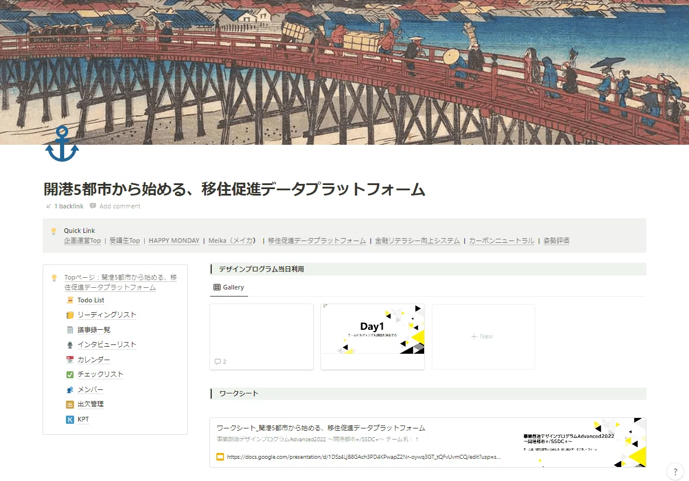Click the anchor page icon
The image size is (689, 481).
point(62,144)
